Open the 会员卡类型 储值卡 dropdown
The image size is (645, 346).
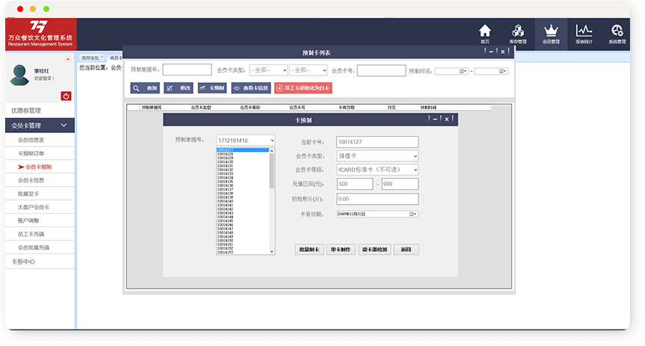click(x=377, y=156)
